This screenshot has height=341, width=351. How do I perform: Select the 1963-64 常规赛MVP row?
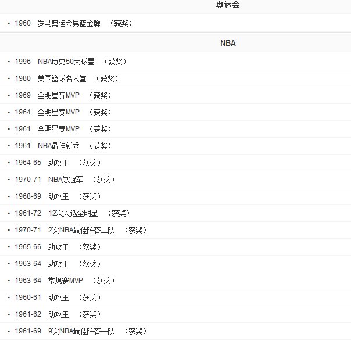point(175,281)
